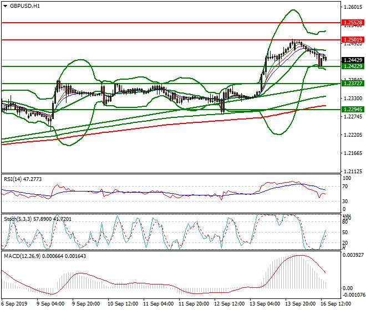The image size is (366, 310).
Task: Select the 6 Sep 2019 time axis label
Action: pos(14,304)
